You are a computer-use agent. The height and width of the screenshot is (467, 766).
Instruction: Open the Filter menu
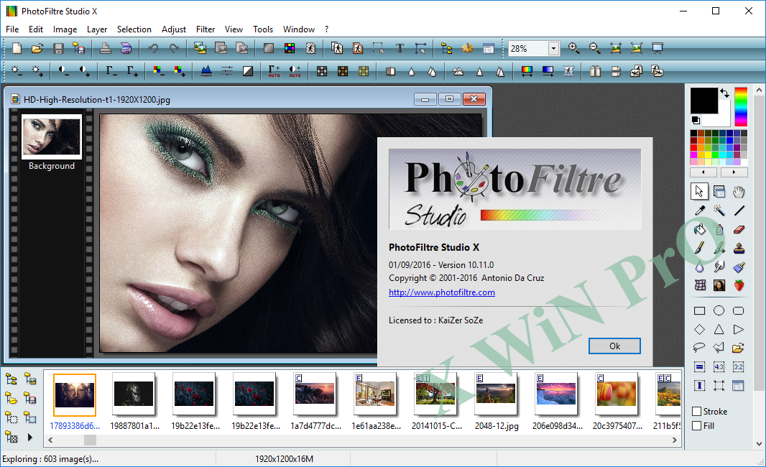[x=206, y=29]
